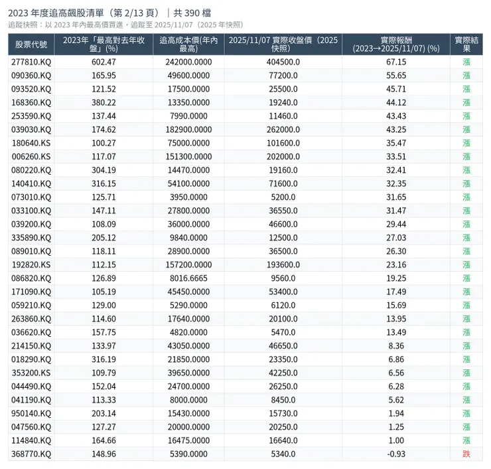This screenshot has width=491, height=469.
Task: Select stock code 171090.KQ
Action: pos(31,292)
